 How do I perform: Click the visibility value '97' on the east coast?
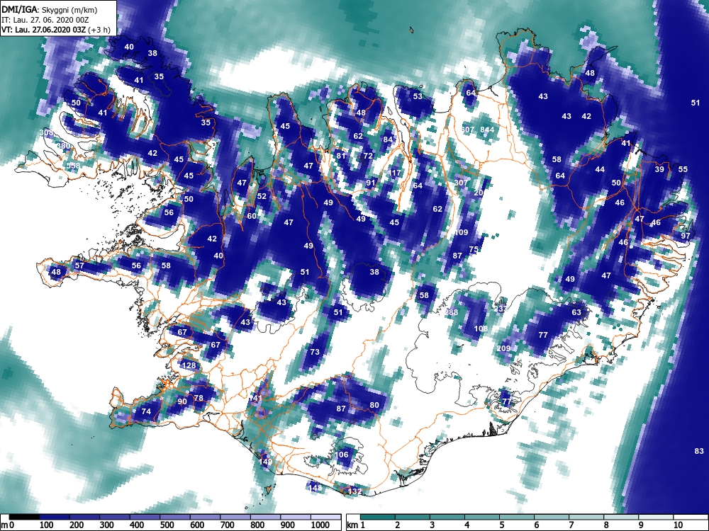(686, 236)
